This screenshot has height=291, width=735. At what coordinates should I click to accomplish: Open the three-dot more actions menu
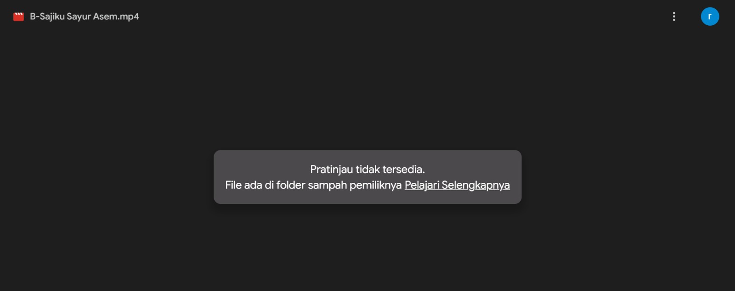674,16
